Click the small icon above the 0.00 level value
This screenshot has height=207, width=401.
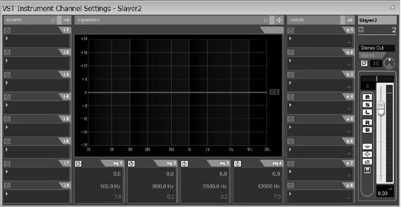(390, 189)
